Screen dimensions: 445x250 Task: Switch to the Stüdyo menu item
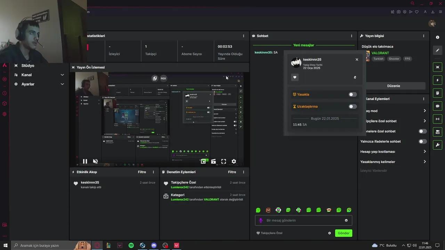pyautogui.click(x=27, y=65)
